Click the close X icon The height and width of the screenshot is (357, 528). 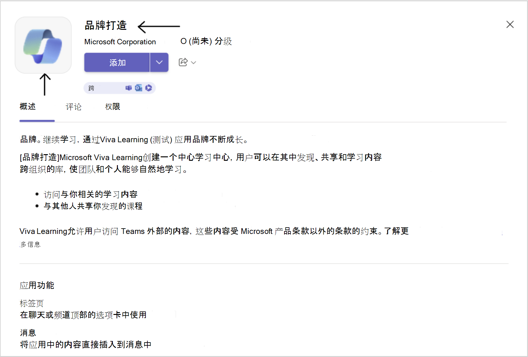pyautogui.click(x=510, y=24)
